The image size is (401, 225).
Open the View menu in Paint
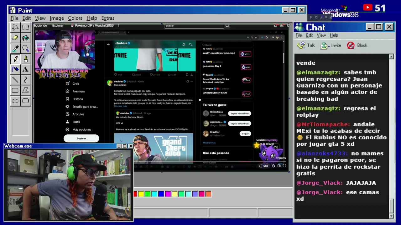(x=40, y=18)
